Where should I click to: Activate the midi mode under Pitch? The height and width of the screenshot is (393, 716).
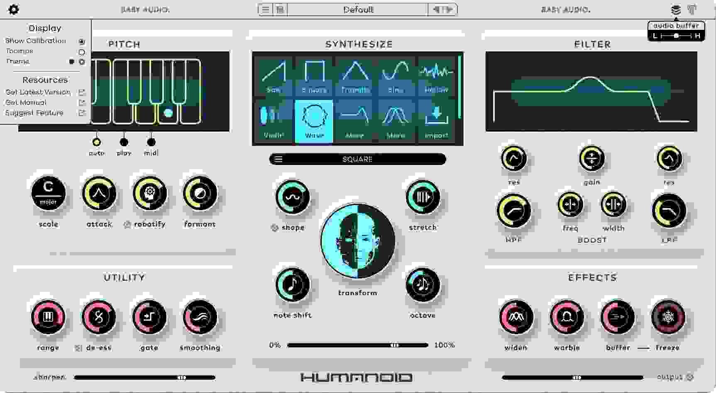152,142
